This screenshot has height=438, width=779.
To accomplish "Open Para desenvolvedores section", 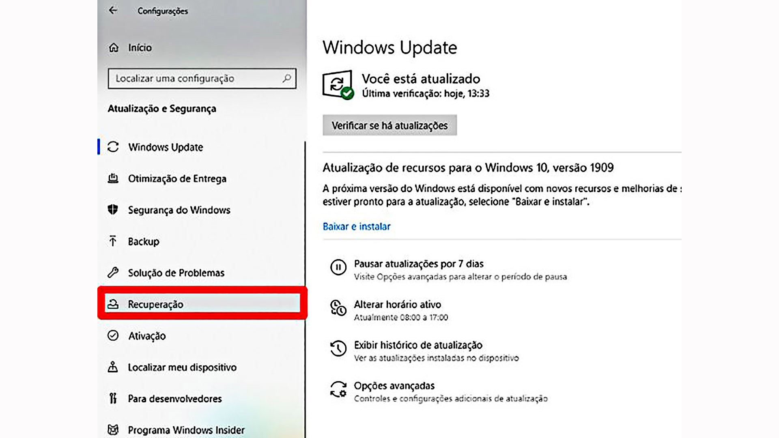I will click(x=175, y=399).
